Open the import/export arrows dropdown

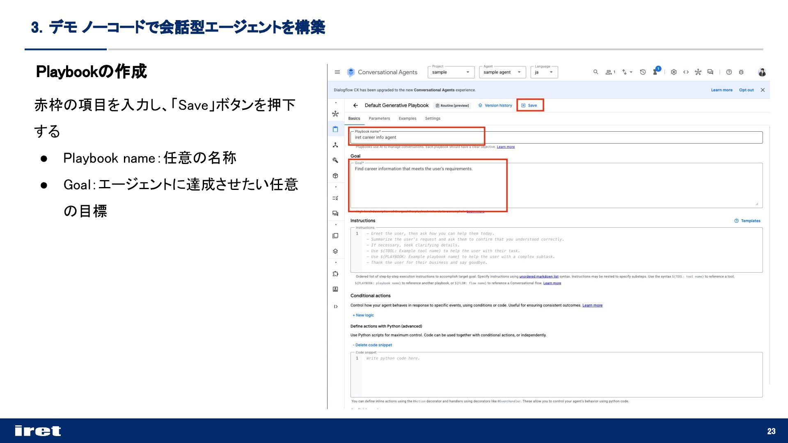pos(627,72)
